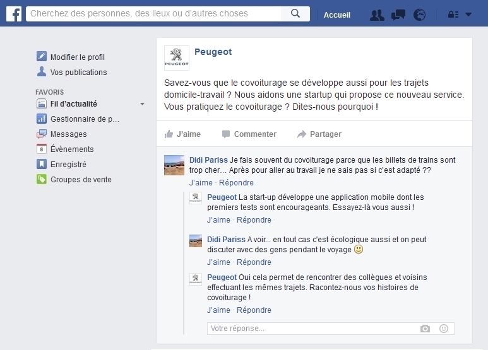The height and width of the screenshot is (350, 488).
Task: Open Modifier le profil link
Action: click(x=78, y=57)
